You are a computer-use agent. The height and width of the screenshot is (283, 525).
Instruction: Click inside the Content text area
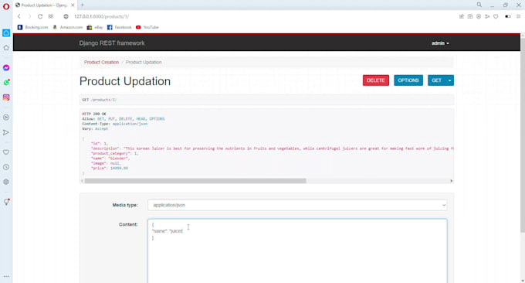tap(297, 251)
